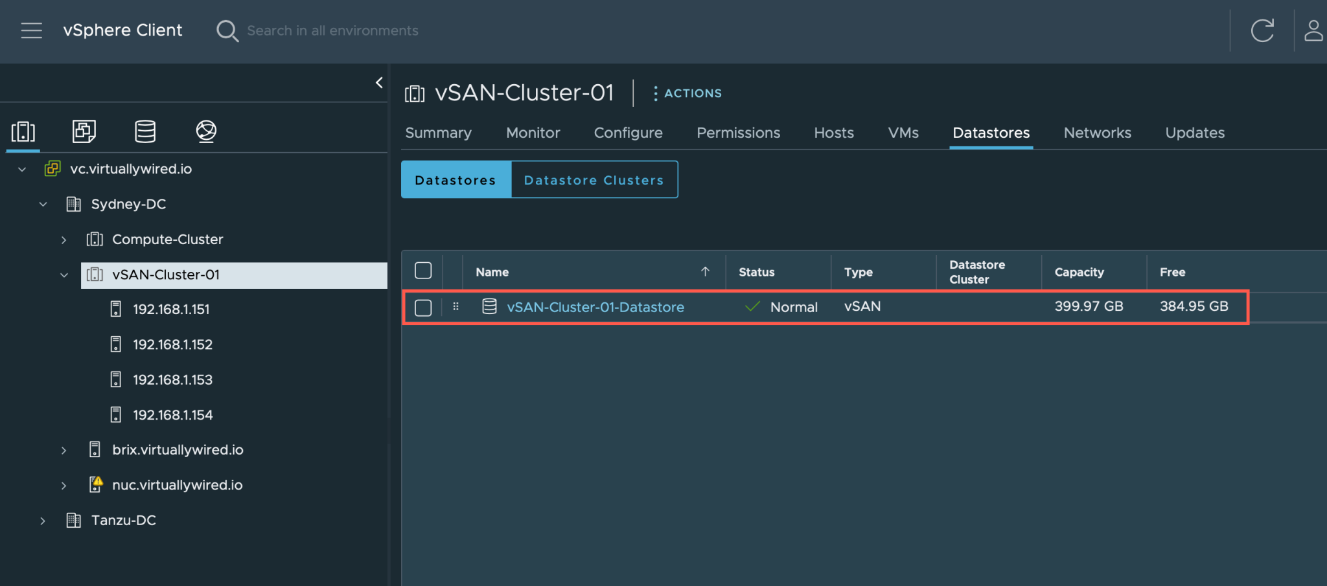Viewport: 1327px width, 586px height.
Task: Collapse the Sydney-DC tree node
Action: (x=43, y=204)
